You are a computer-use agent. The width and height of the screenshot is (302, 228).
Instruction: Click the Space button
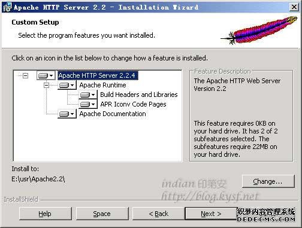pyautogui.click(x=102, y=214)
